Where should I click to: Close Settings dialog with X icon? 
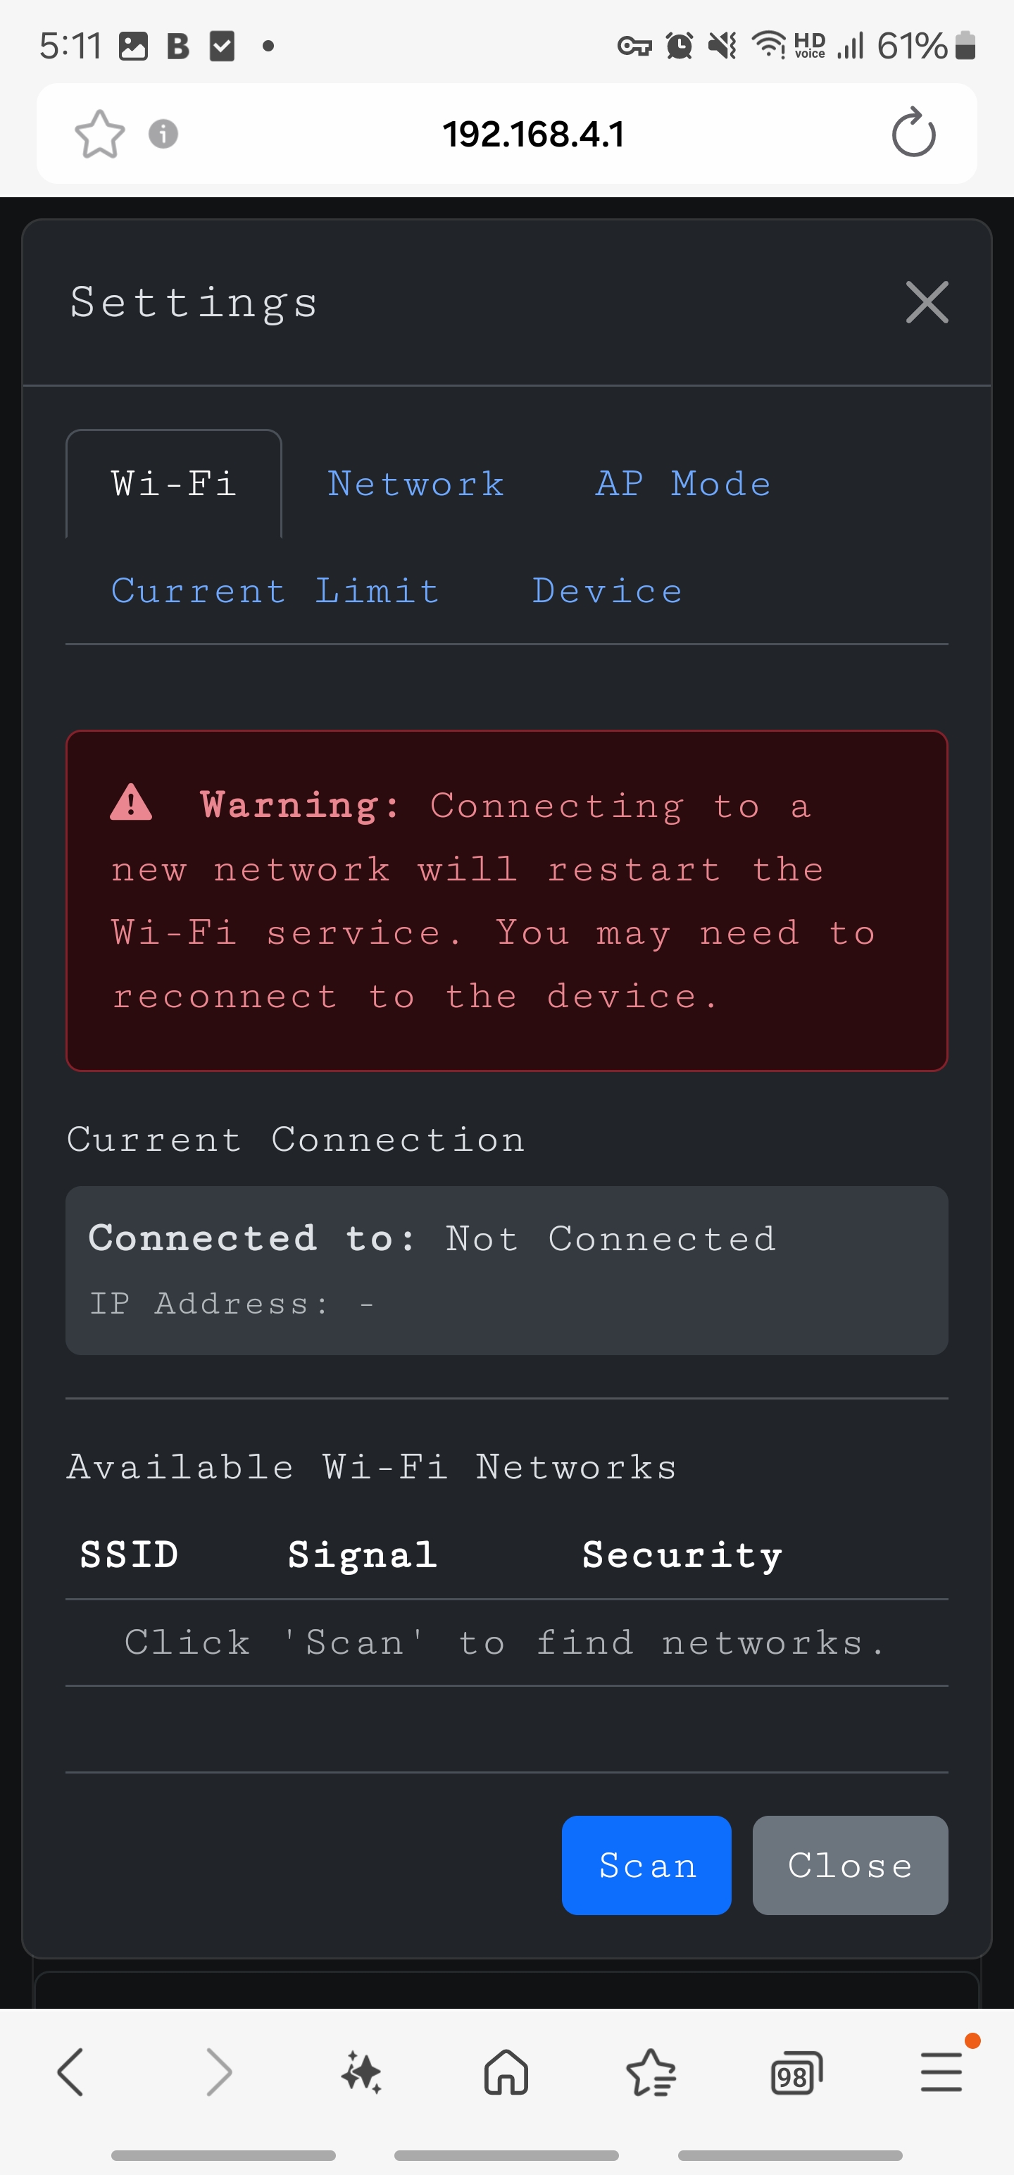coord(926,302)
